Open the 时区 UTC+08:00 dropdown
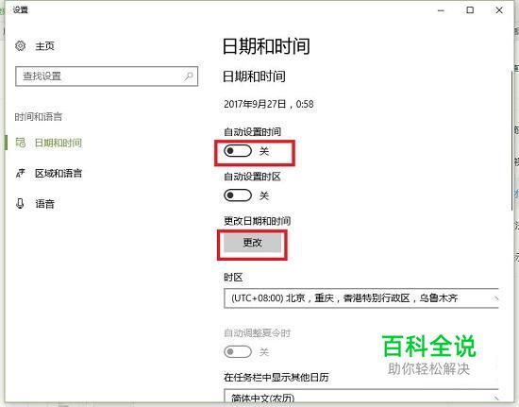This screenshot has width=519, height=407. click(x=361, y=298)
